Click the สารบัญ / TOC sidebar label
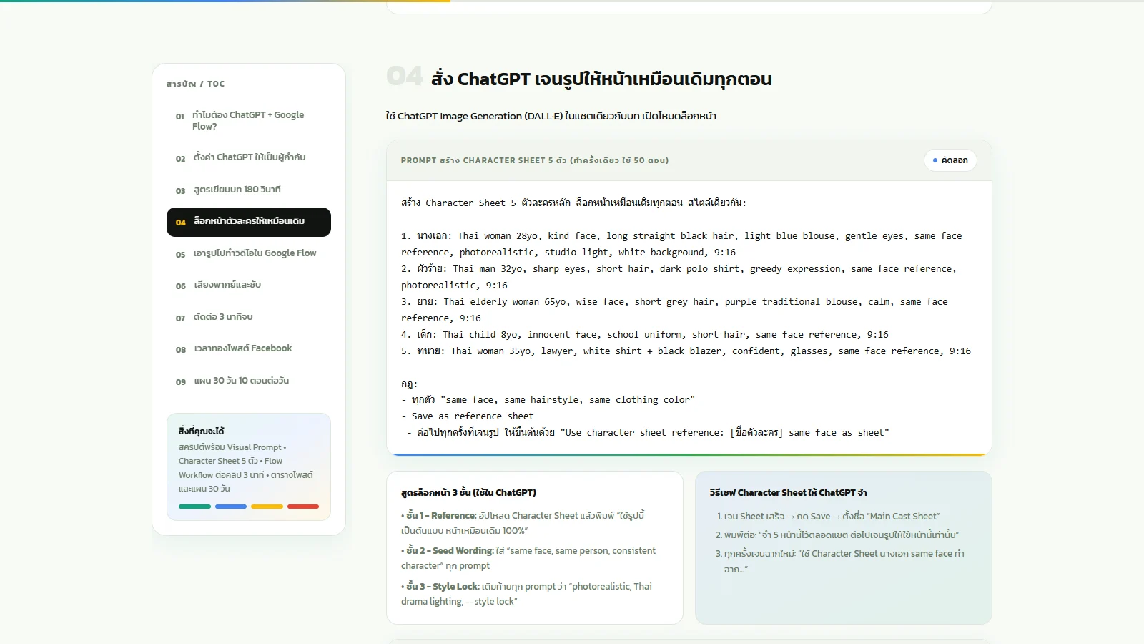The height and width of the screenshot is (644, 1144). (196, 84)
